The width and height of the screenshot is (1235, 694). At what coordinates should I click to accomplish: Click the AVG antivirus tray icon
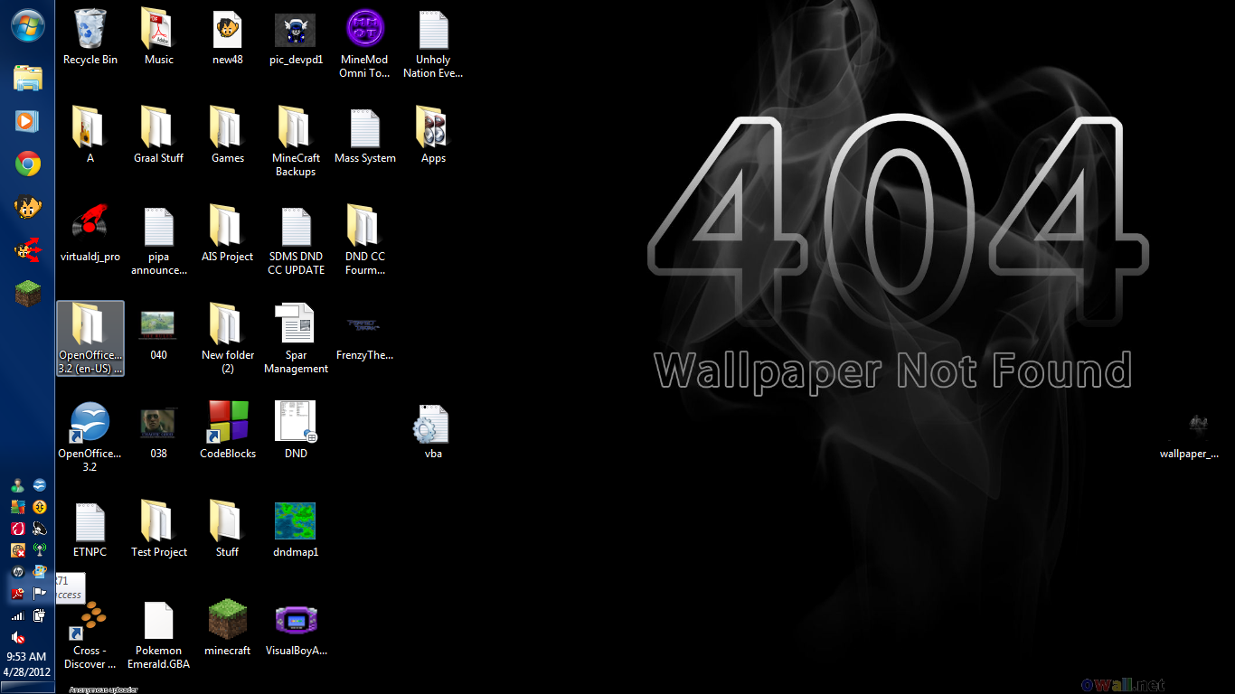point(17,507)
